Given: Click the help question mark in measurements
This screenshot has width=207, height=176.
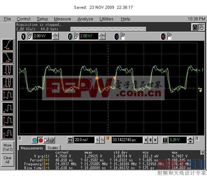Looking at the screenshot, I should pyautogui.click(x=202, y=153).
